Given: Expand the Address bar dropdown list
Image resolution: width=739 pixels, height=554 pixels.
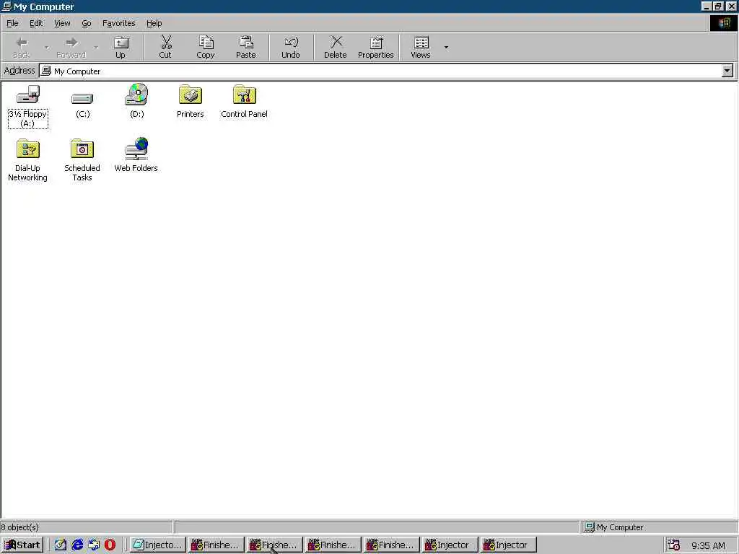Looking at the screenshot, I should [x=727, y=71].
